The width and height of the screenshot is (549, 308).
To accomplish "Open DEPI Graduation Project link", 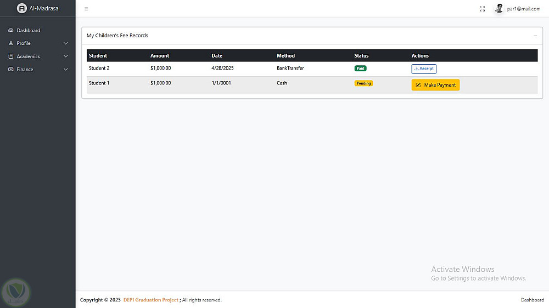I will click(x=150, y=300).
